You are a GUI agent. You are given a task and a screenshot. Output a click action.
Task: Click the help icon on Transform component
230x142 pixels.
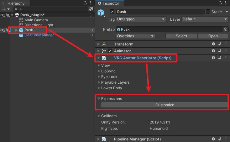(x=213, y=44)
